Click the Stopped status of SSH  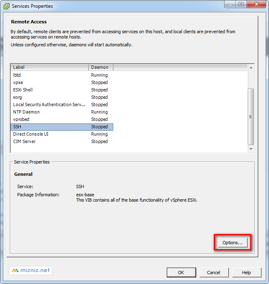pyautogui.click(x=99, y=127)
